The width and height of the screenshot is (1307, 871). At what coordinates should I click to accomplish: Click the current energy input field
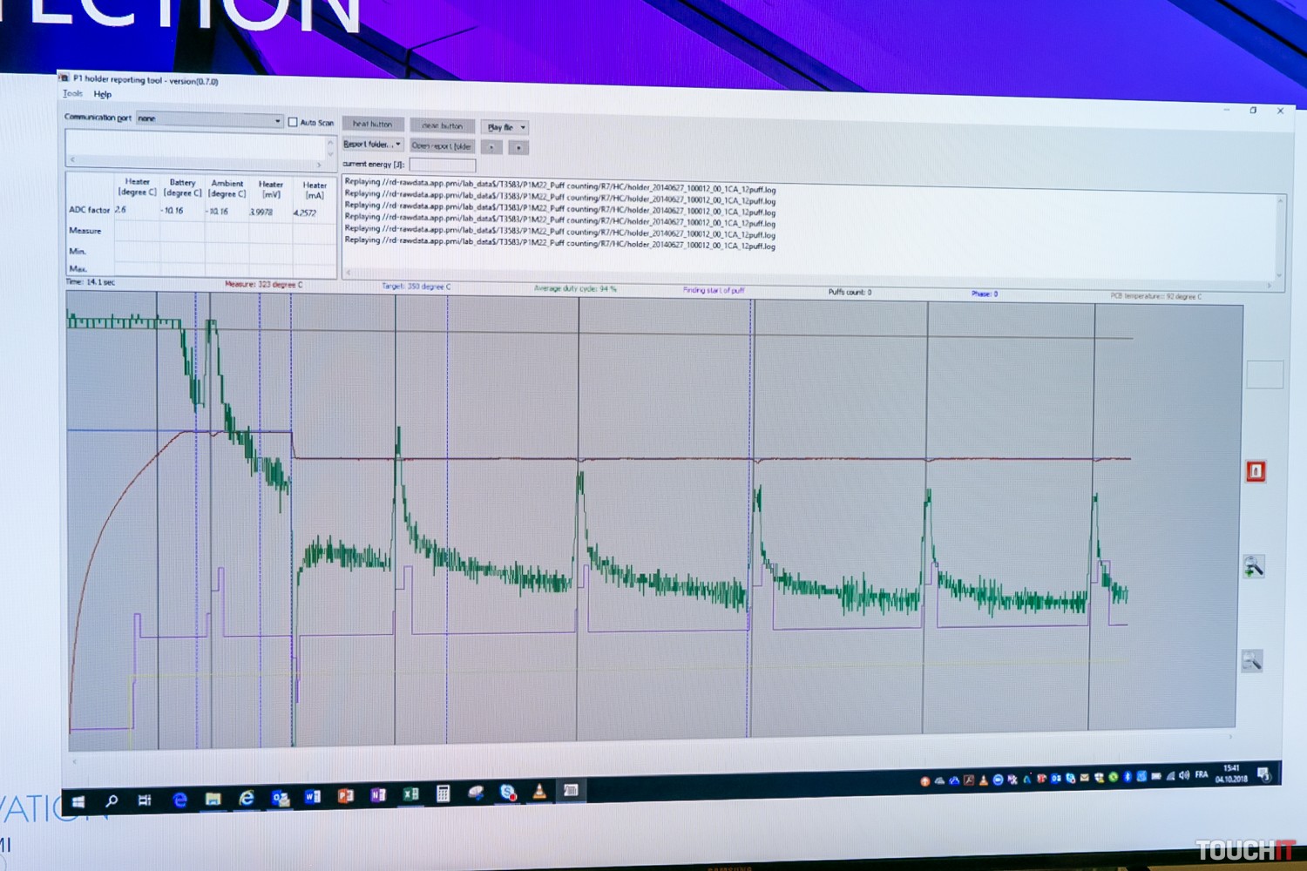tap(443, 165)
